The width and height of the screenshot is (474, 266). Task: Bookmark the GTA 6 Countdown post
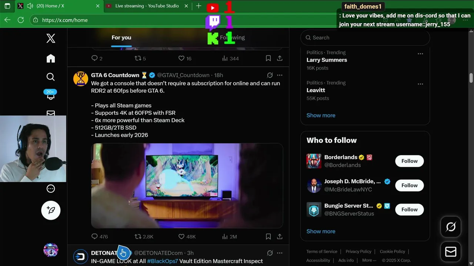[268, 236]
